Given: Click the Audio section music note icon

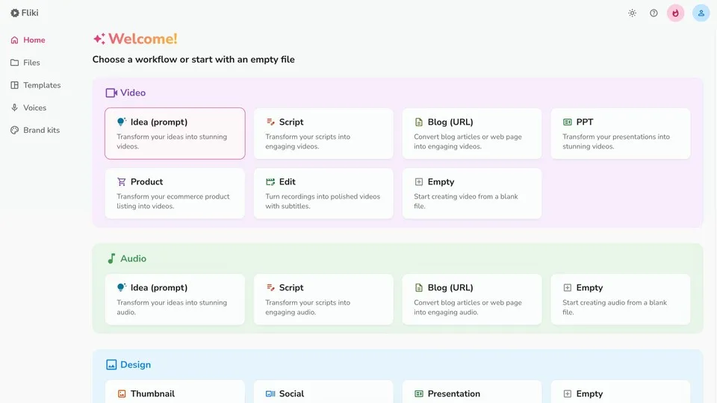Looking at the screenshot, I should click(111, 259).
